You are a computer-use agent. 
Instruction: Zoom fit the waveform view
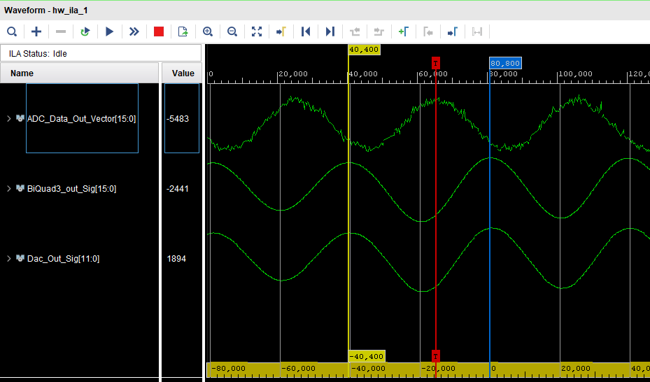257,31
